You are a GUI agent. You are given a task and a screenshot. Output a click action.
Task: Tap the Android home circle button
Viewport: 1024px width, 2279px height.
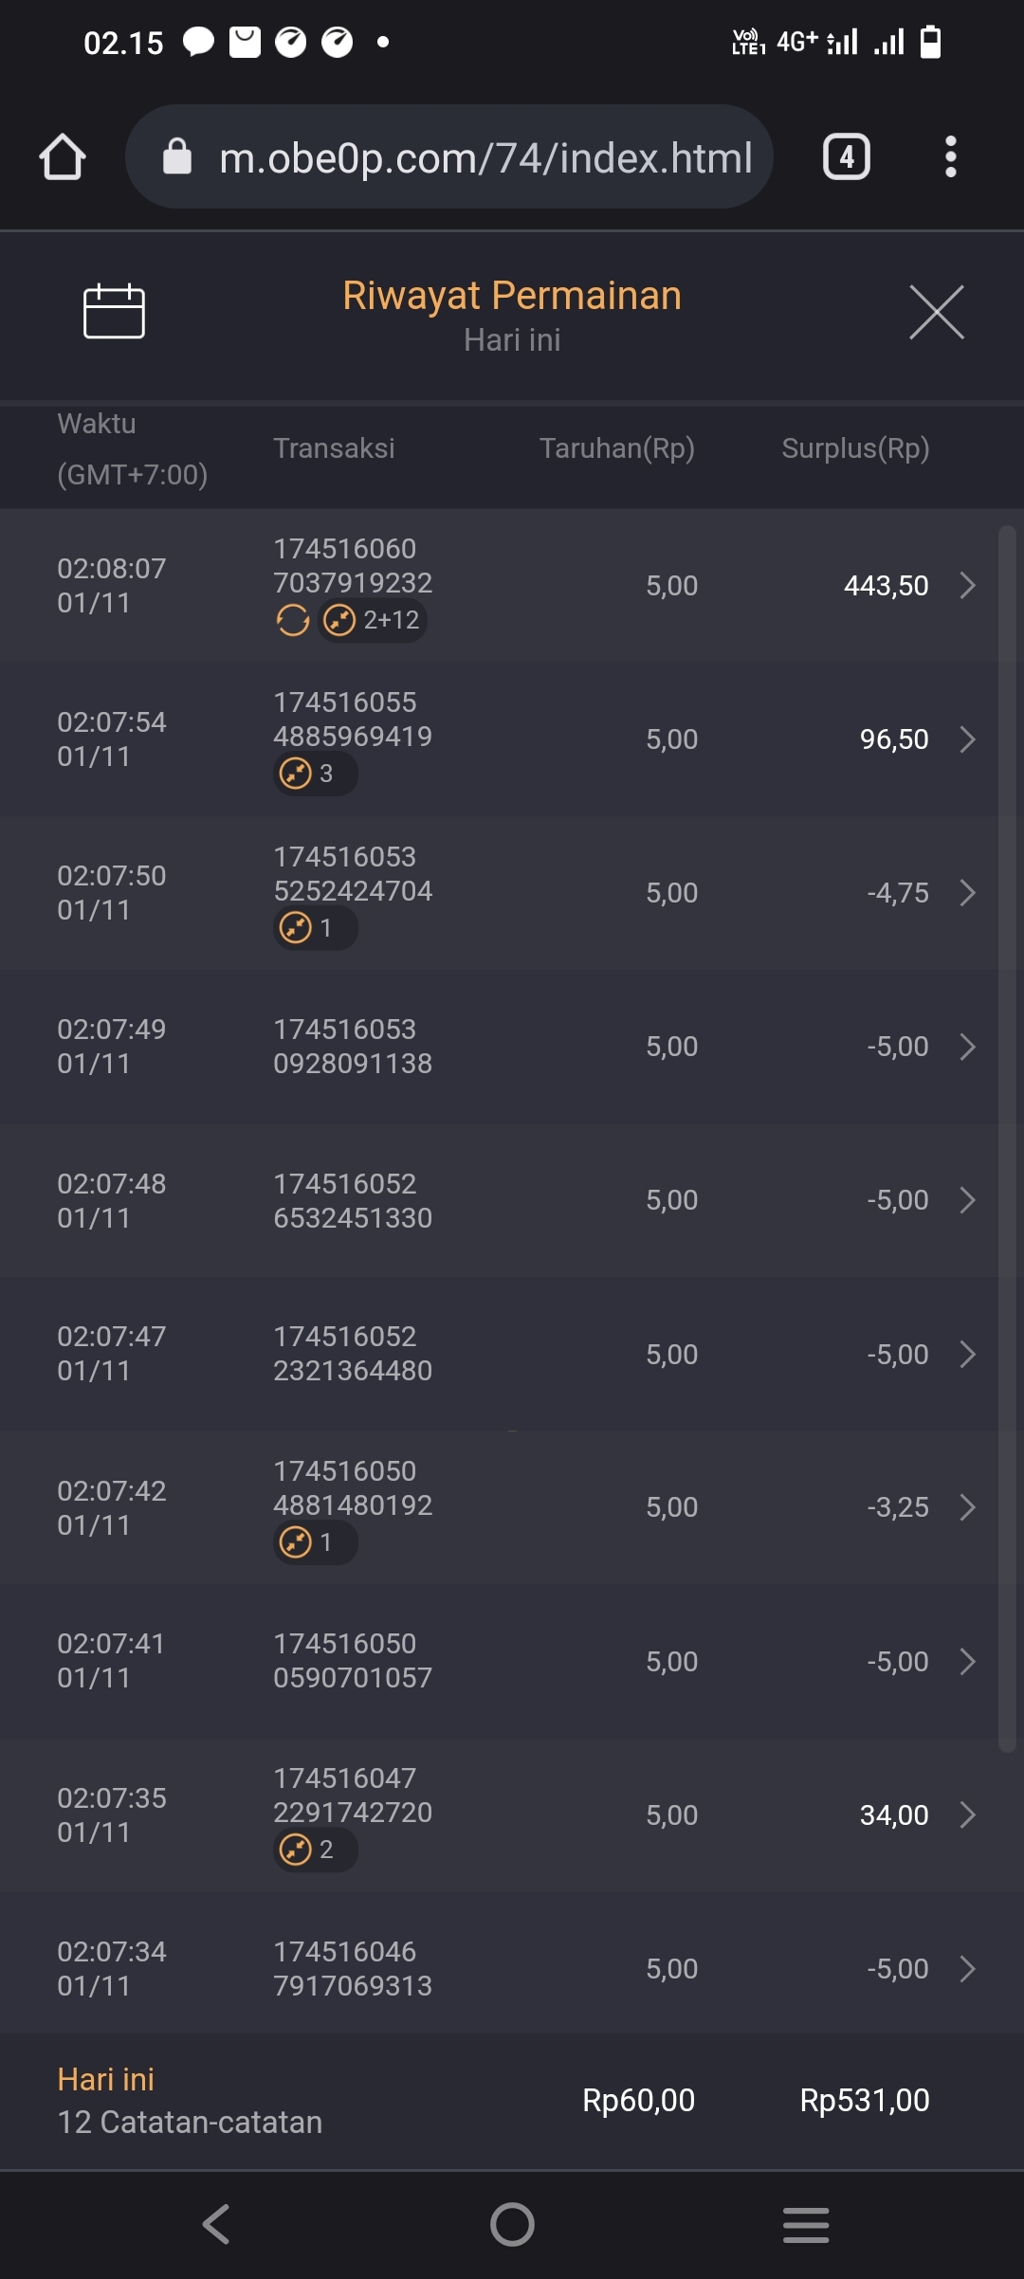click(x=512, y=2224)
